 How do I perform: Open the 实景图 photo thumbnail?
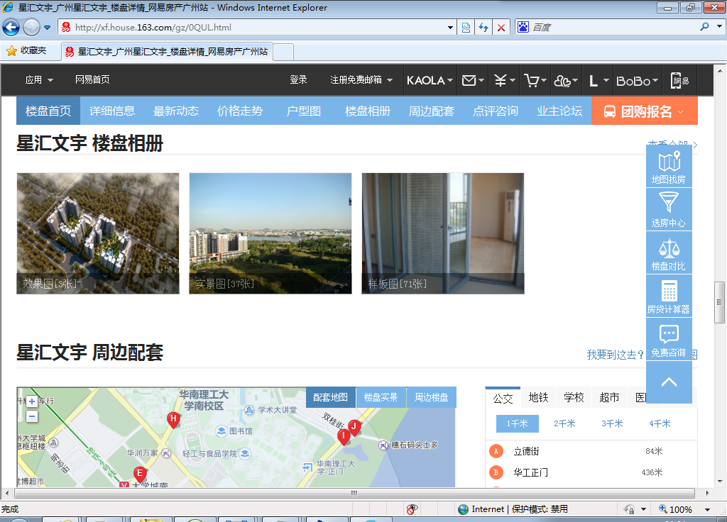point(270,233)
